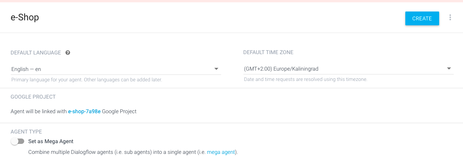Click the CREATE button

tap(422, 18)
